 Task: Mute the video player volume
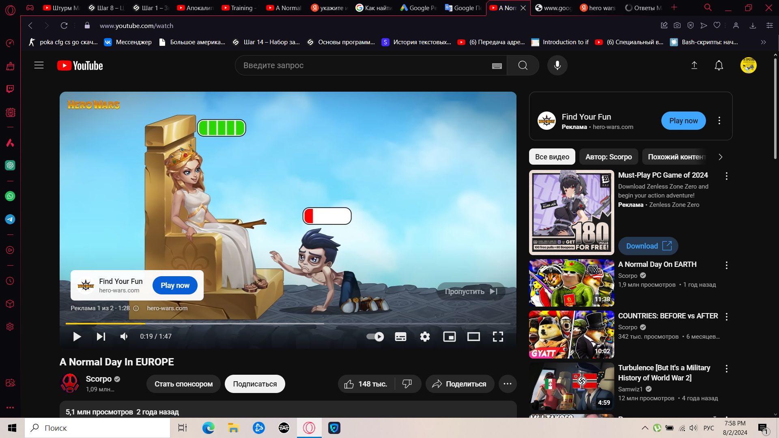124,337
